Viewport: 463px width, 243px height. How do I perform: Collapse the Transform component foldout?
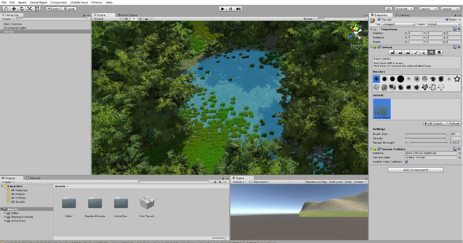point(371,29)
